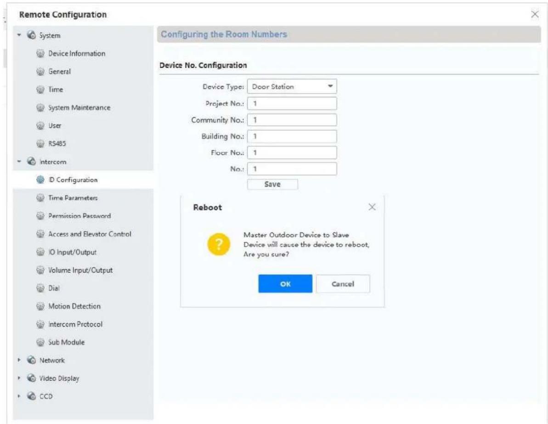548x424 pixels.
Task: Click the gear icon next to Motion Detection
Action: coord(40,306)
